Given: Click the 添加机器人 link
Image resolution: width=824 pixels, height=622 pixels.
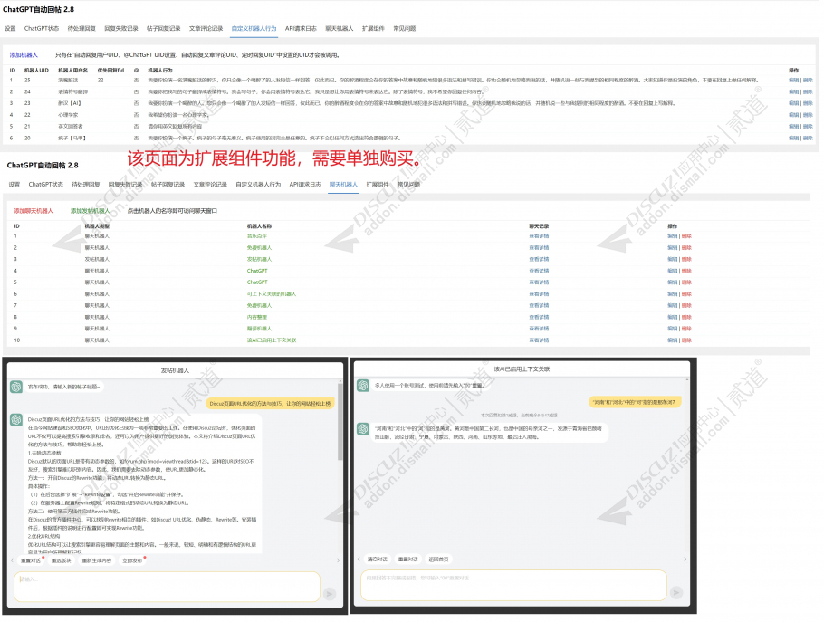Looking at the screenshot, I should (x=24, y=54).
